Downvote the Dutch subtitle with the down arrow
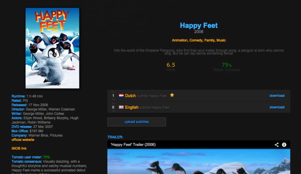The width and height of the screenshot is (301, 174). click(113, 99)
